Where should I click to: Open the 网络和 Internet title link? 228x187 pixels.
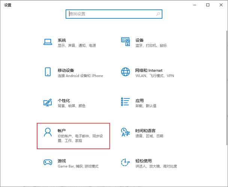point(149,70)
